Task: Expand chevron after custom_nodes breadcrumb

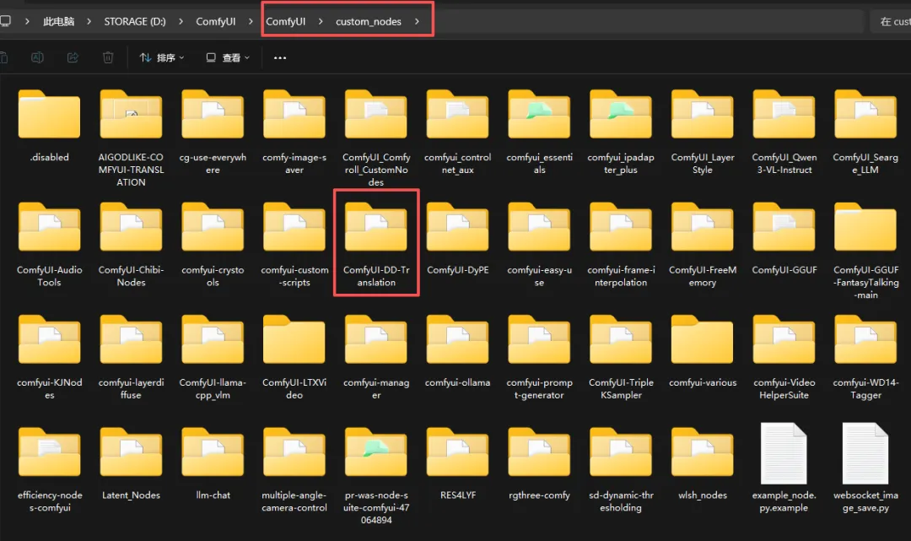Action: click(418, 21)
